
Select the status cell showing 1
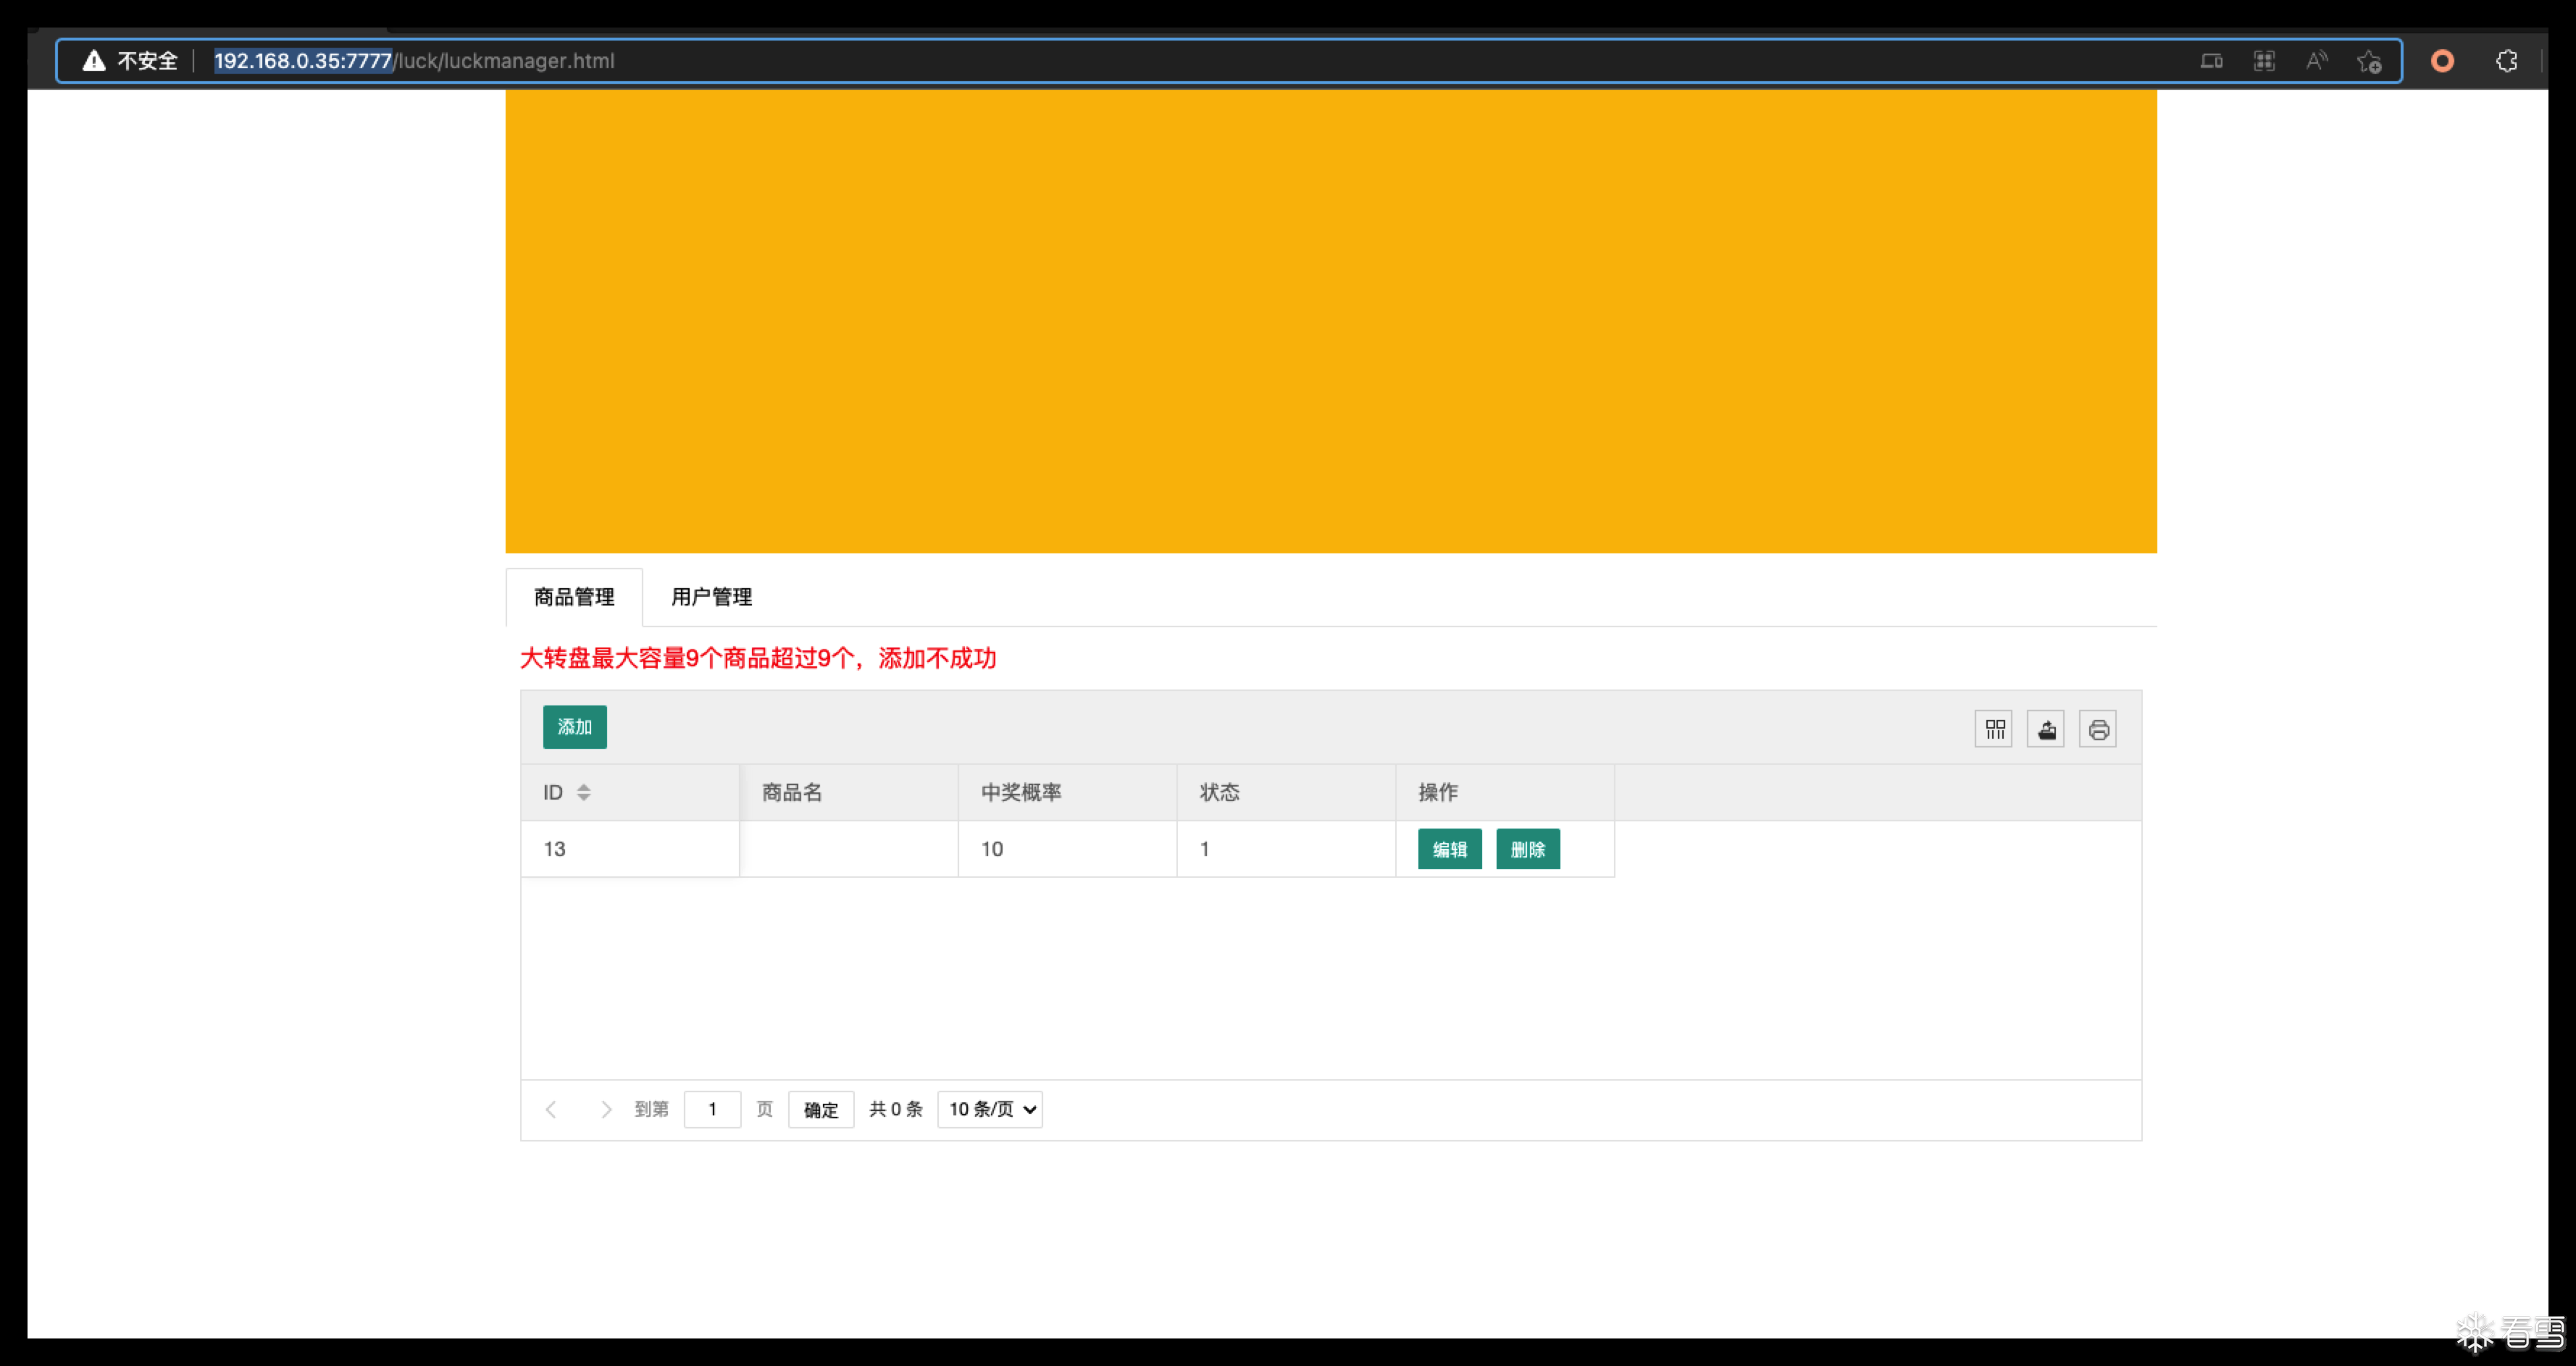pos(1286,849)
